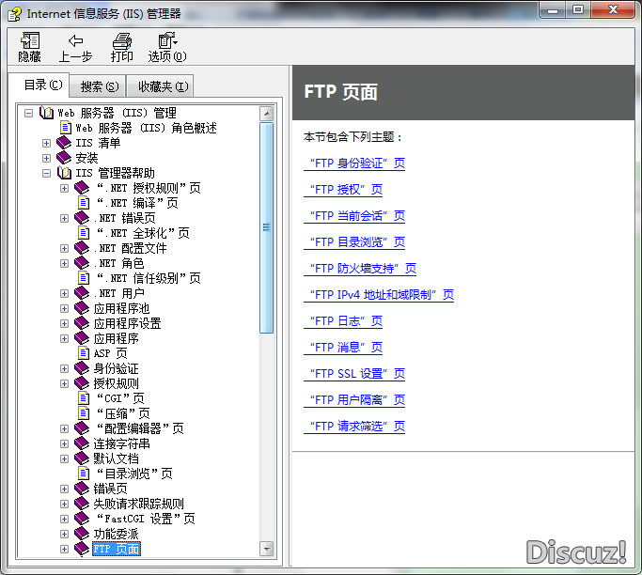This screenshot has height=575, width=642.
Task: Click the page icon beside "压缩" 页
Action: click(84, 413)
